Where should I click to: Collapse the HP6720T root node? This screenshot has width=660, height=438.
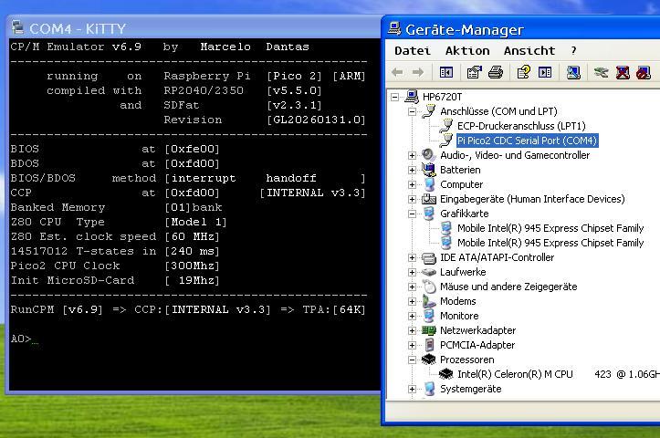(x=395, y=97)
